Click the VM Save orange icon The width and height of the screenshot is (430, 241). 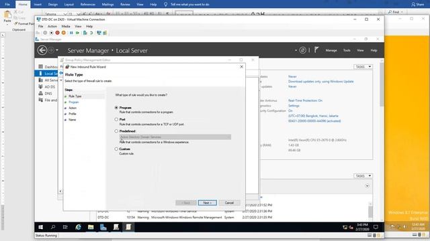64,33
